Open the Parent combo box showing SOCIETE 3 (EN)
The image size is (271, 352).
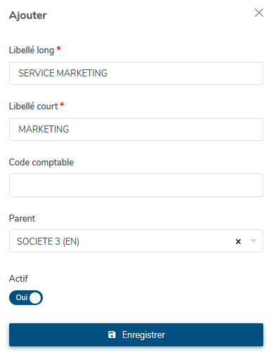pos(136,241)
